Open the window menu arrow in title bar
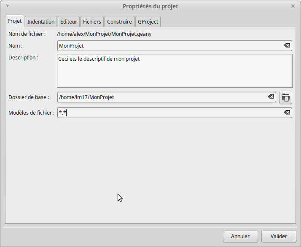Screen dimensions: 301x247 tap(8, 6)
